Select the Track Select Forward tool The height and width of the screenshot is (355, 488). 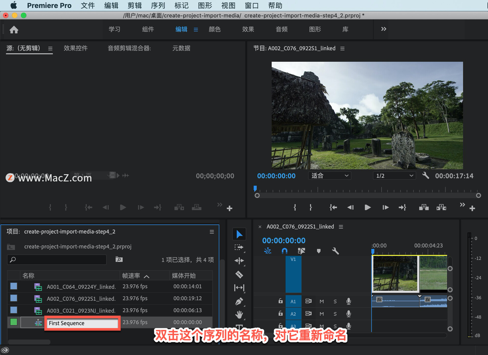pos(239,247)
